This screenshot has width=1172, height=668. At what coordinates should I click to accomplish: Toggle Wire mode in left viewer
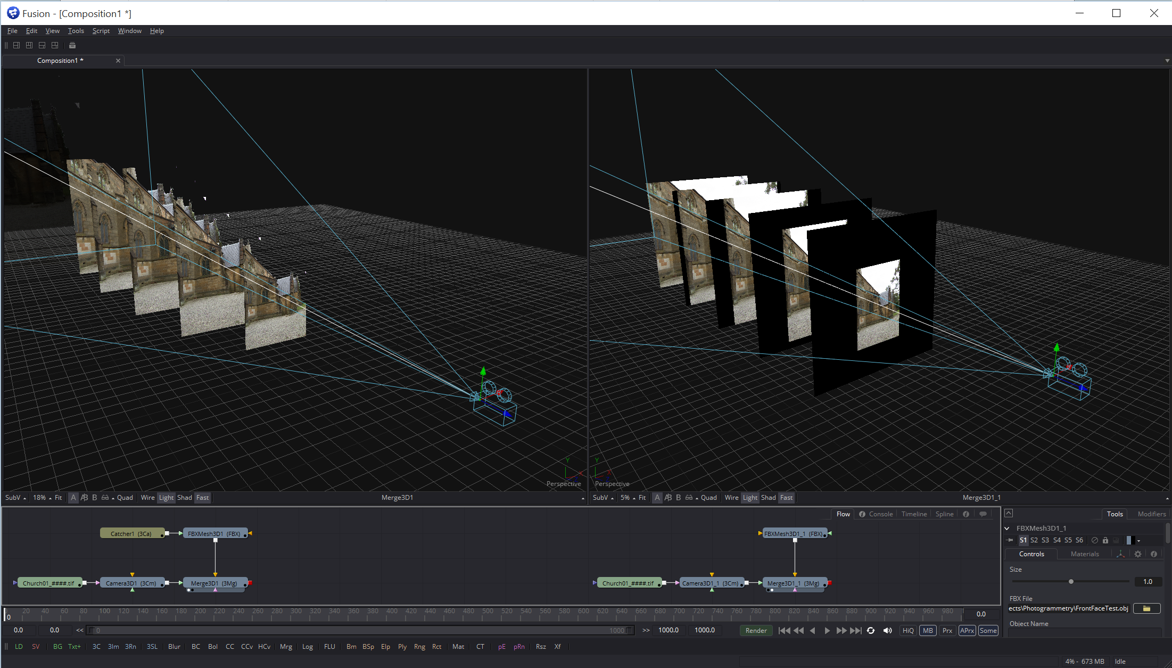[x=147, y=498]
